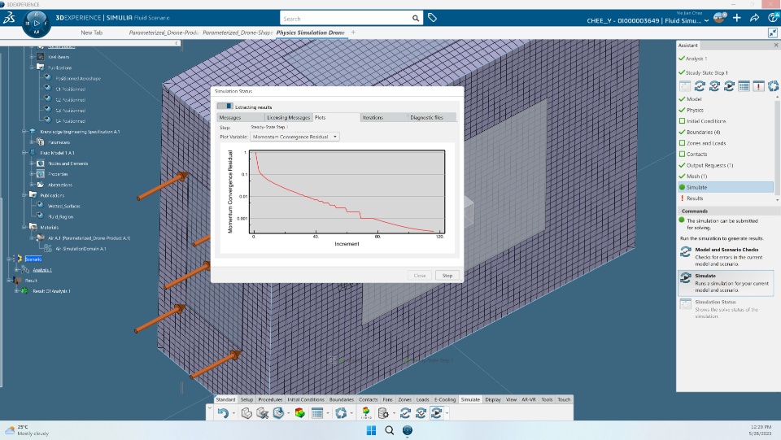Click the user profile avatar icon

(x=719, y=18)
